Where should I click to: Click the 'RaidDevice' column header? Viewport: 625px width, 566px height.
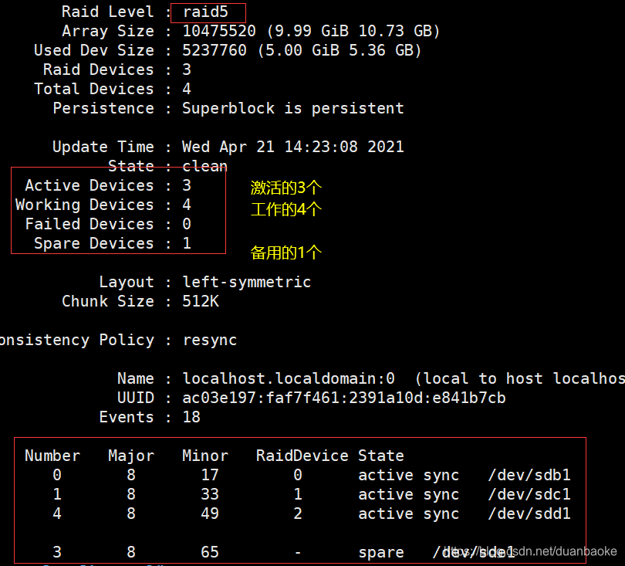click(x=302, y=456)
